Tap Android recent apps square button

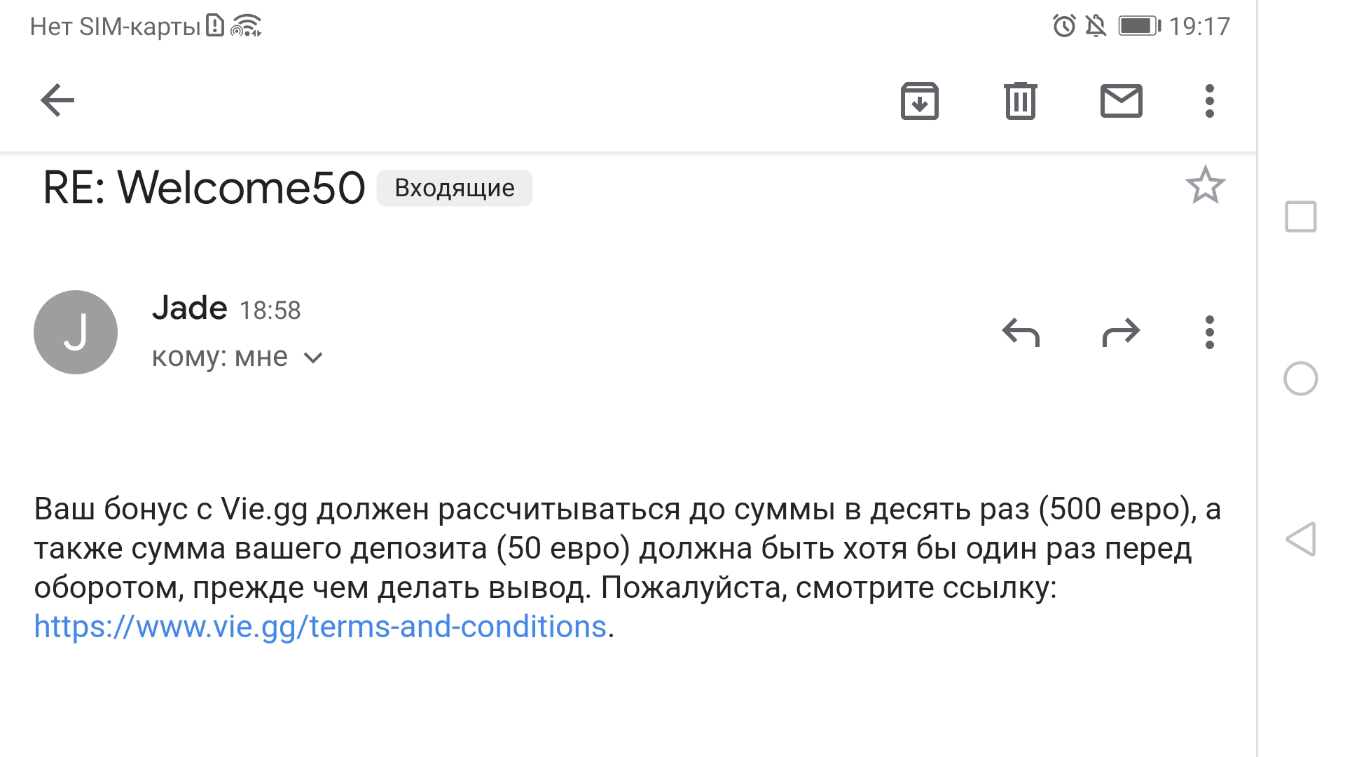1301,217
